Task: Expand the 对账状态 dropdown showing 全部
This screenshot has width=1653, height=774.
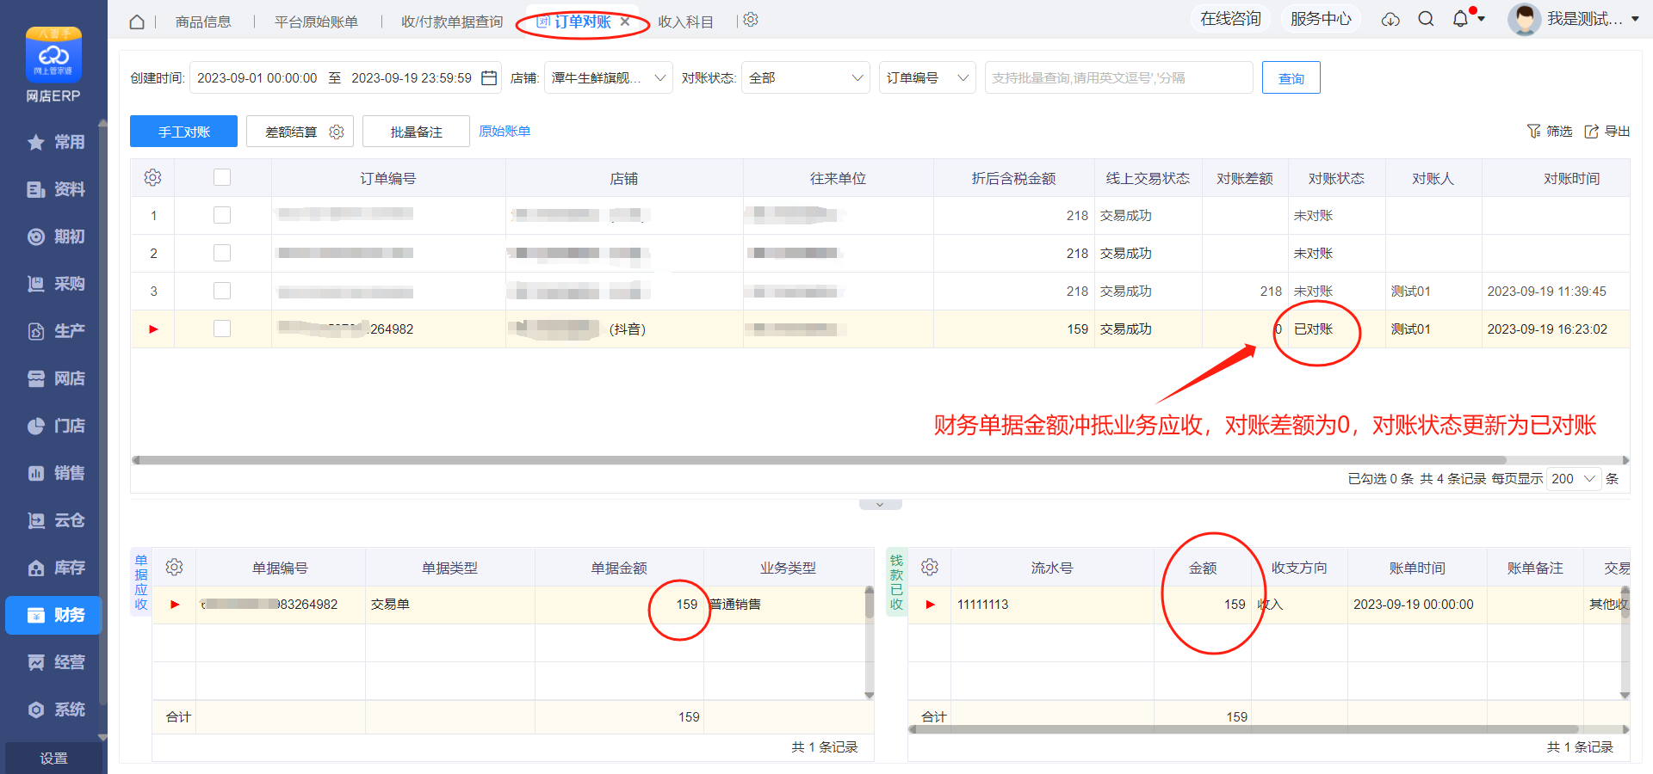Action: pyautogui.click(x=805, y=77)
